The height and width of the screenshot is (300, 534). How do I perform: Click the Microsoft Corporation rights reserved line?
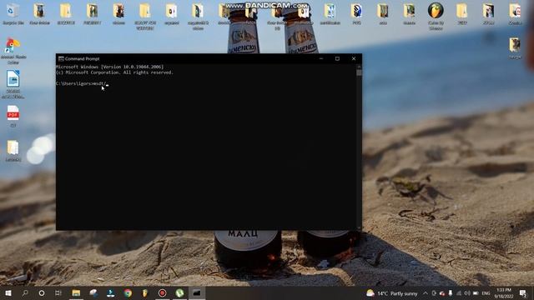pos(115,72)
